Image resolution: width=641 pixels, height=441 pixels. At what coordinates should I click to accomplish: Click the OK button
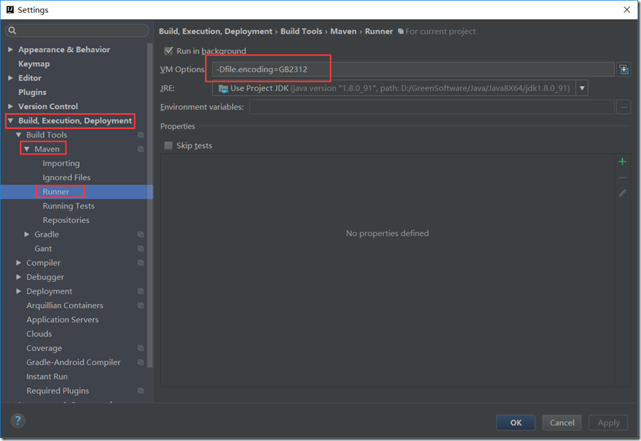tap(516, 422)
